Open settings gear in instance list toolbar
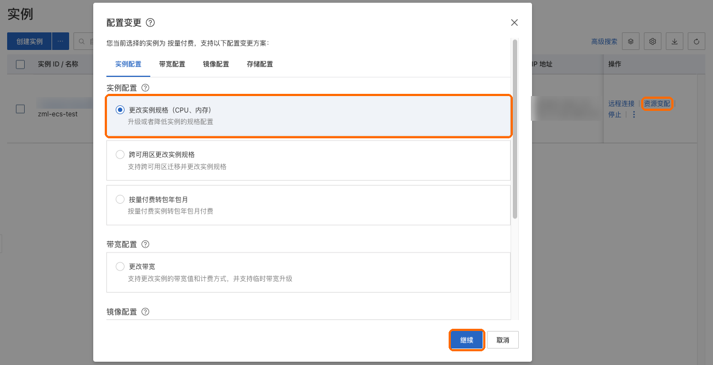 point(653,41)
